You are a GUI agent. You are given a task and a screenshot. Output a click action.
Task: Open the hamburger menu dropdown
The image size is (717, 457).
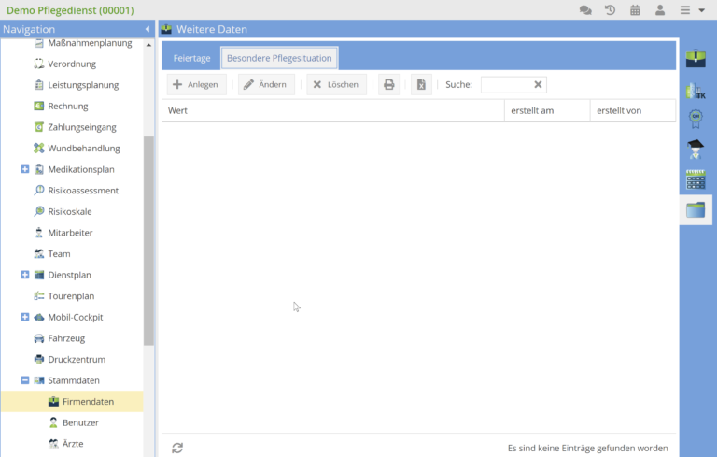point(691,10)
